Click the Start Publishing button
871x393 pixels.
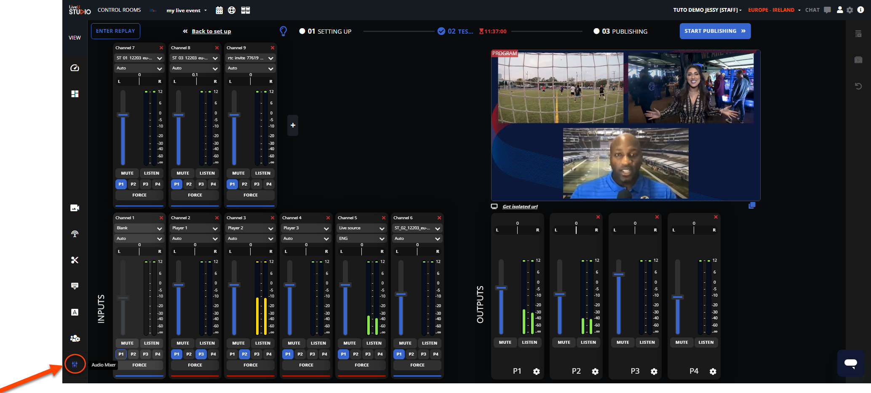tap(715, 31)
